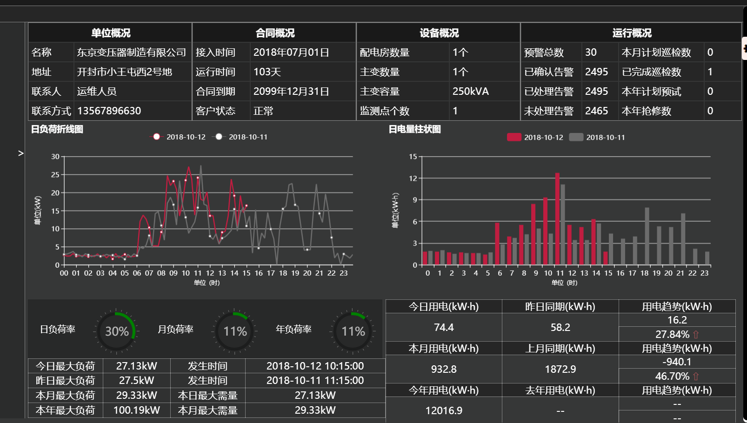Click the 监测点个数 label
The height and width of the screenshot is (423, 747).
(385, 111)
